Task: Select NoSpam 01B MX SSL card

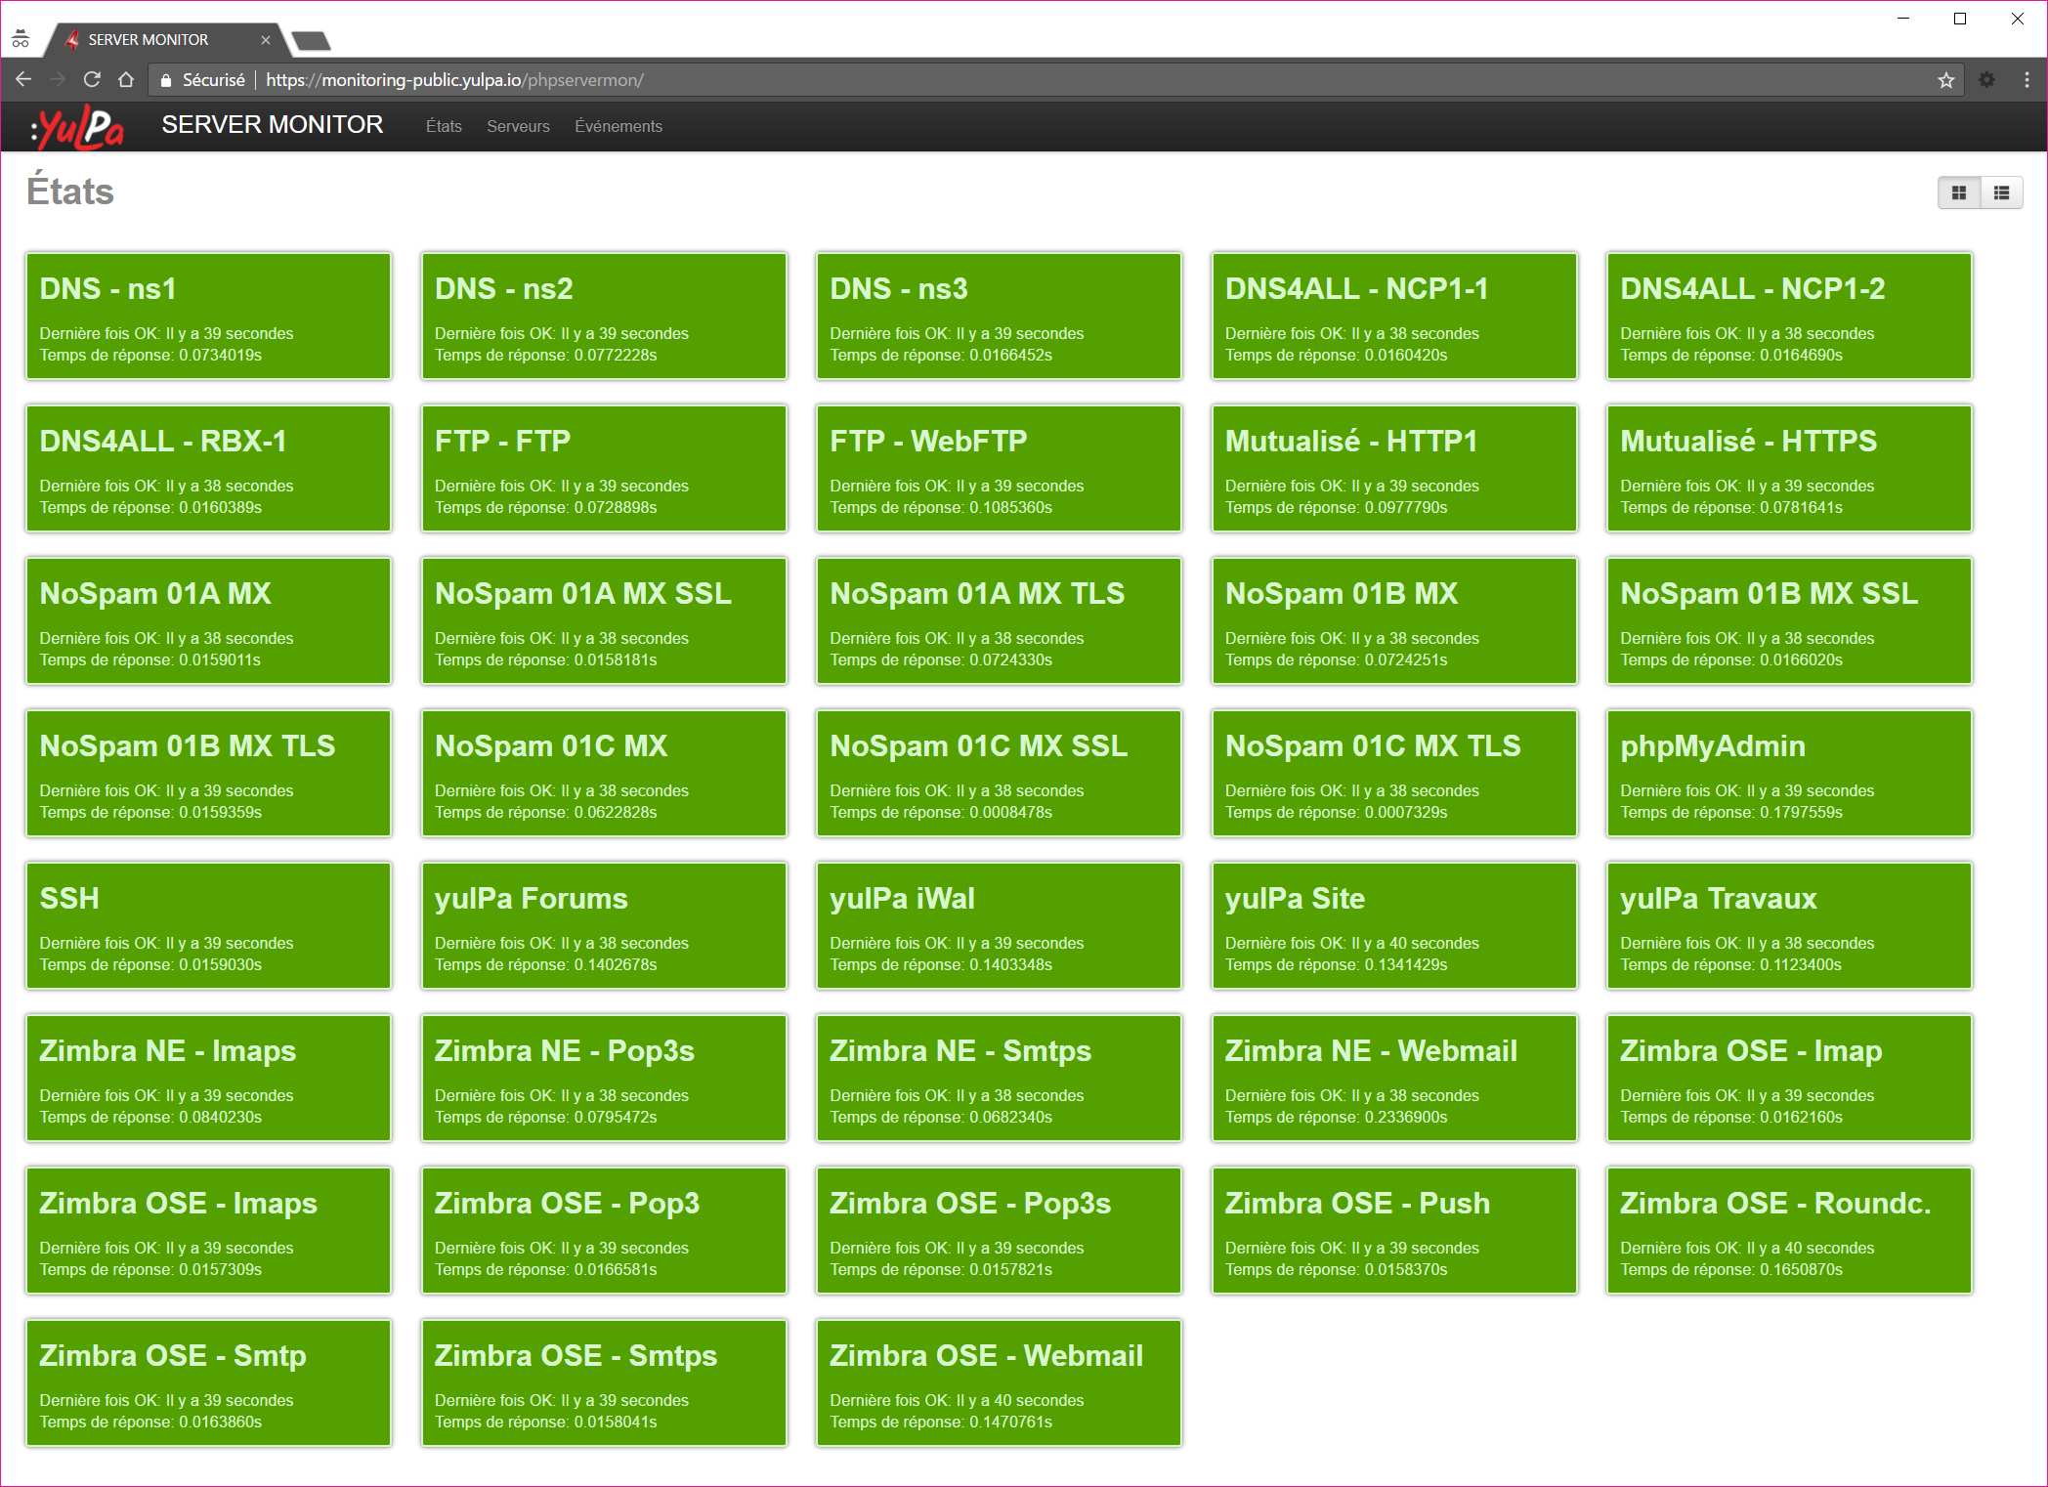Action: 1789,620
